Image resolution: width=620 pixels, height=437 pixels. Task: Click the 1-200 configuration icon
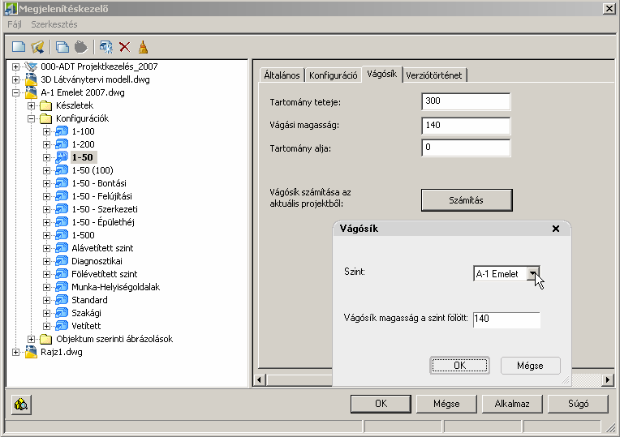click(62, 144)
